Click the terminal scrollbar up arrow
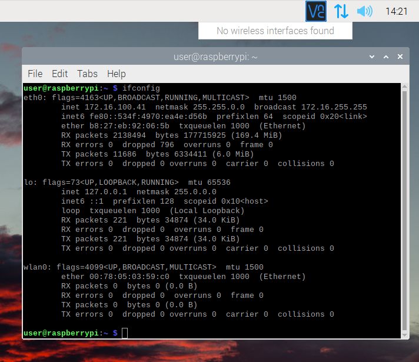The width and height of the screenshot is (419, 362). pos(404,87)
